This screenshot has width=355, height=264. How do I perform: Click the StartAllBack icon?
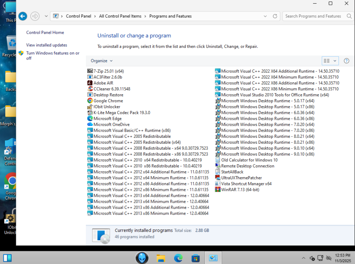coord(217,172)
